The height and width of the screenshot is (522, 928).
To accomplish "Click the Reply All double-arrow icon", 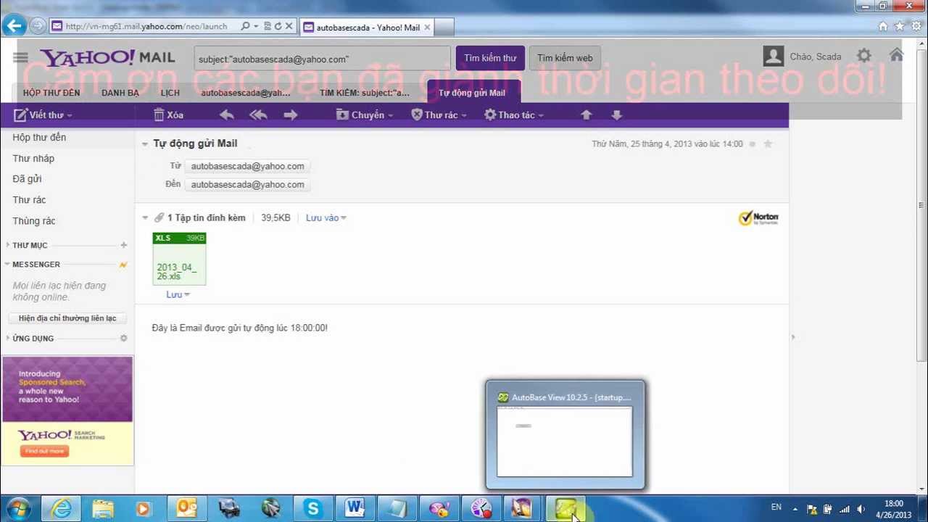I will (258, 115).
